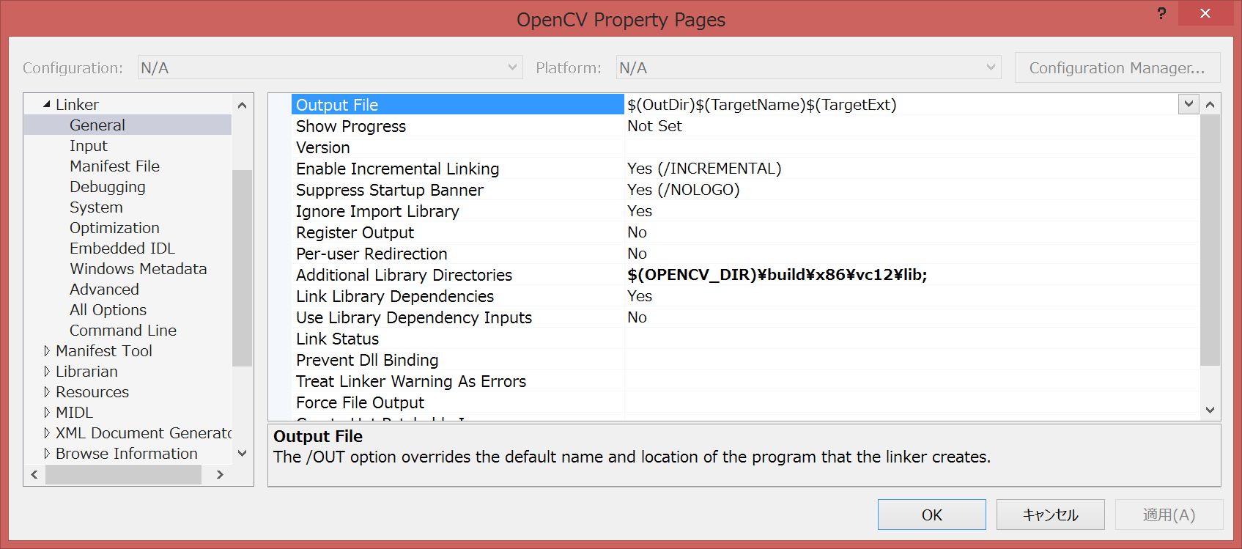The width and height of the screenshot is (1242, 549).
Task: Select General under Linker
Action: point(97,125)
